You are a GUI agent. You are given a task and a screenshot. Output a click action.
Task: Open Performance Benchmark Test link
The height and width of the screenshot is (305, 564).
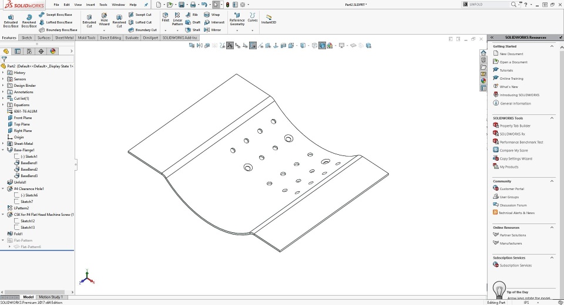click(x=521, y=143)
